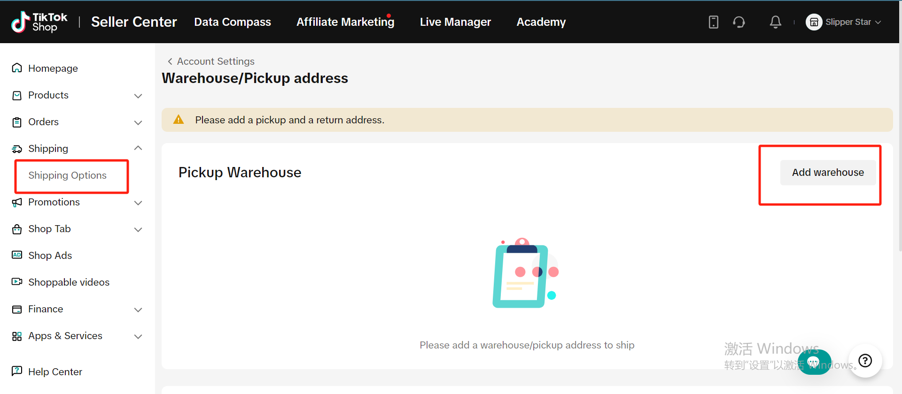Image resolution: width=902 pixels, height=394 pixels.
Task: Click the customer support headset icon
Action: 739,22
